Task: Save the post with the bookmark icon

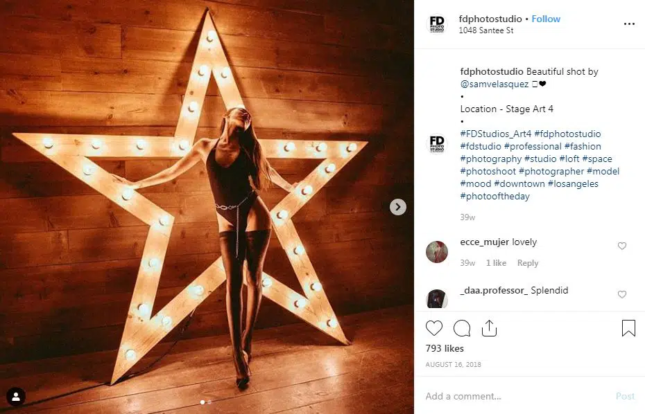Action: click(x=628, y=328)
